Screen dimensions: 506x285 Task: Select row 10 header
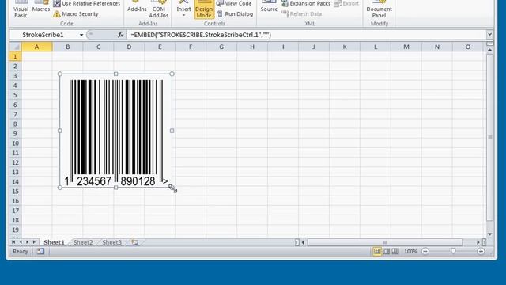click(15, 143)
